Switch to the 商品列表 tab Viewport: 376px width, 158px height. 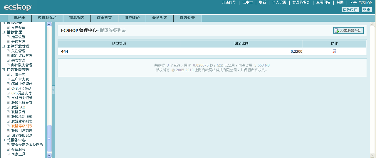click(77, 18)
